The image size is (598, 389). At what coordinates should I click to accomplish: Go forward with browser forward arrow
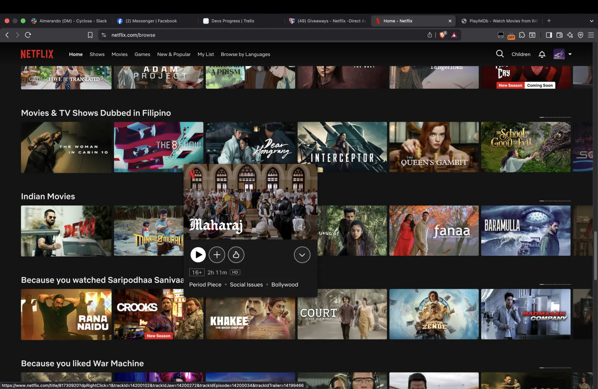(x=17, y=35)
